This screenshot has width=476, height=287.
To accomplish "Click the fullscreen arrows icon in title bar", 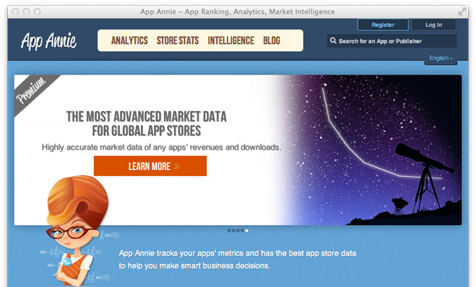I will tap(462, 12).
